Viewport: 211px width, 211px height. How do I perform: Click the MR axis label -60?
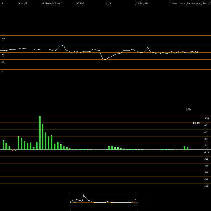206,173
